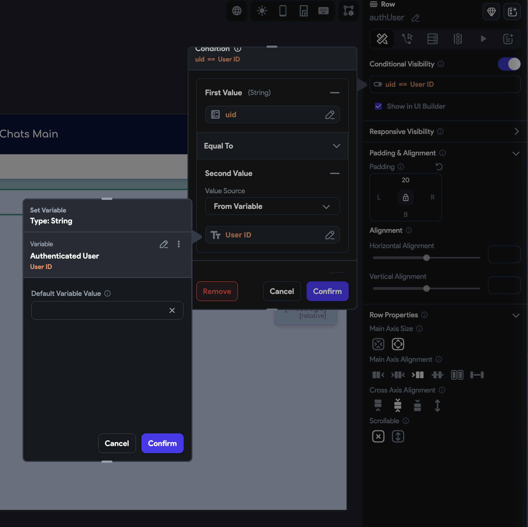Select the phone device preview icon
Image resolution: width=528 pixels, height=527 pixels.
(283, 11)
